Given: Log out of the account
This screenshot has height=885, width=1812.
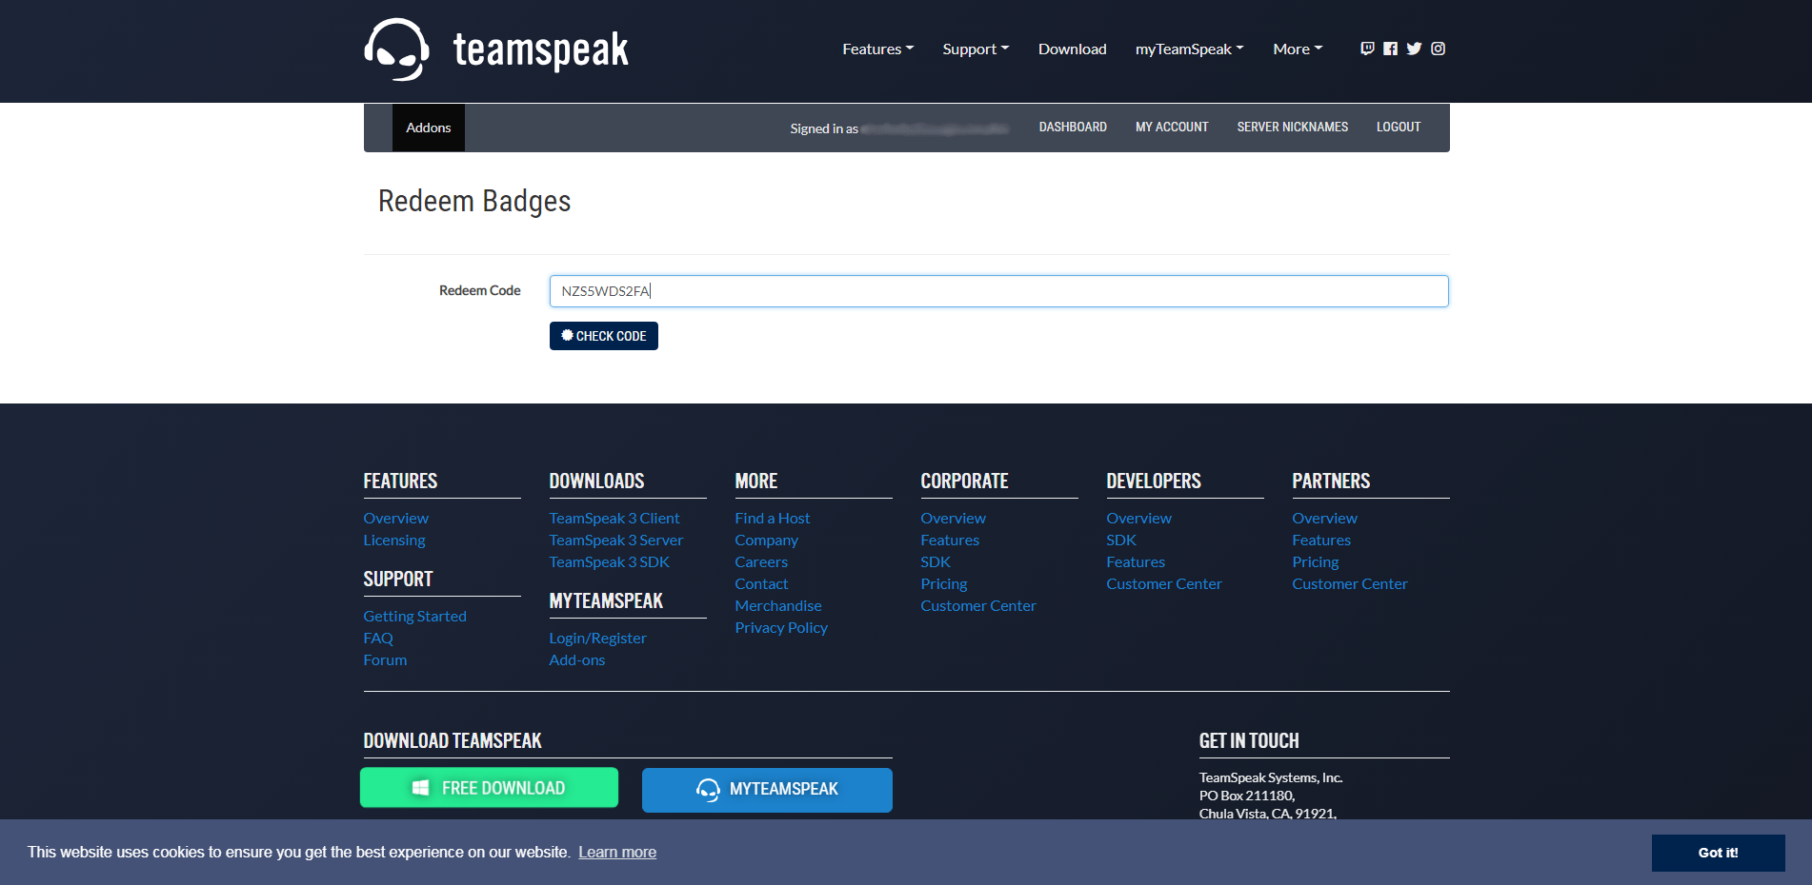Looking at the screenshot, I should 1398,128.
